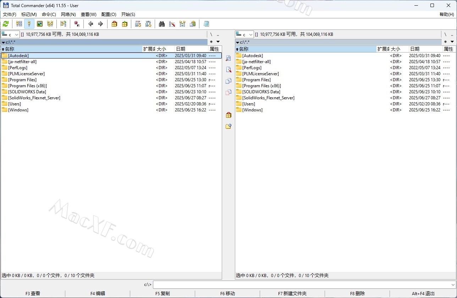Open the Synchronize directories icon
The height and width of the screenshot is (298, 457).
(182, 24)
